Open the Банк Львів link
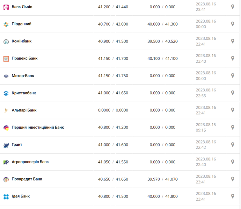241x209 pixels. pyautogui.click(x=22, y=7)
